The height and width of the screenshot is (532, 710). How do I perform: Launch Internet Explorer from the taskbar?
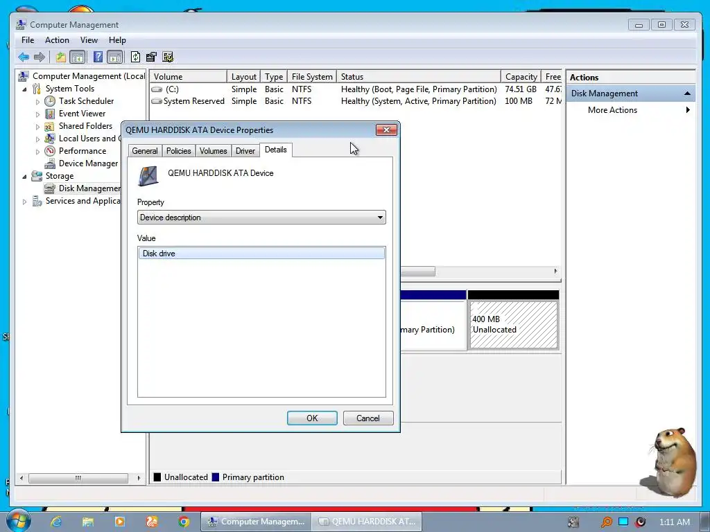tap(56, 522)
